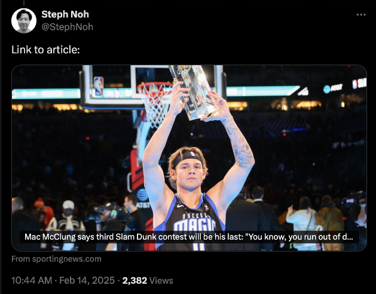Open the three-dot more options menu

point(361,14)
